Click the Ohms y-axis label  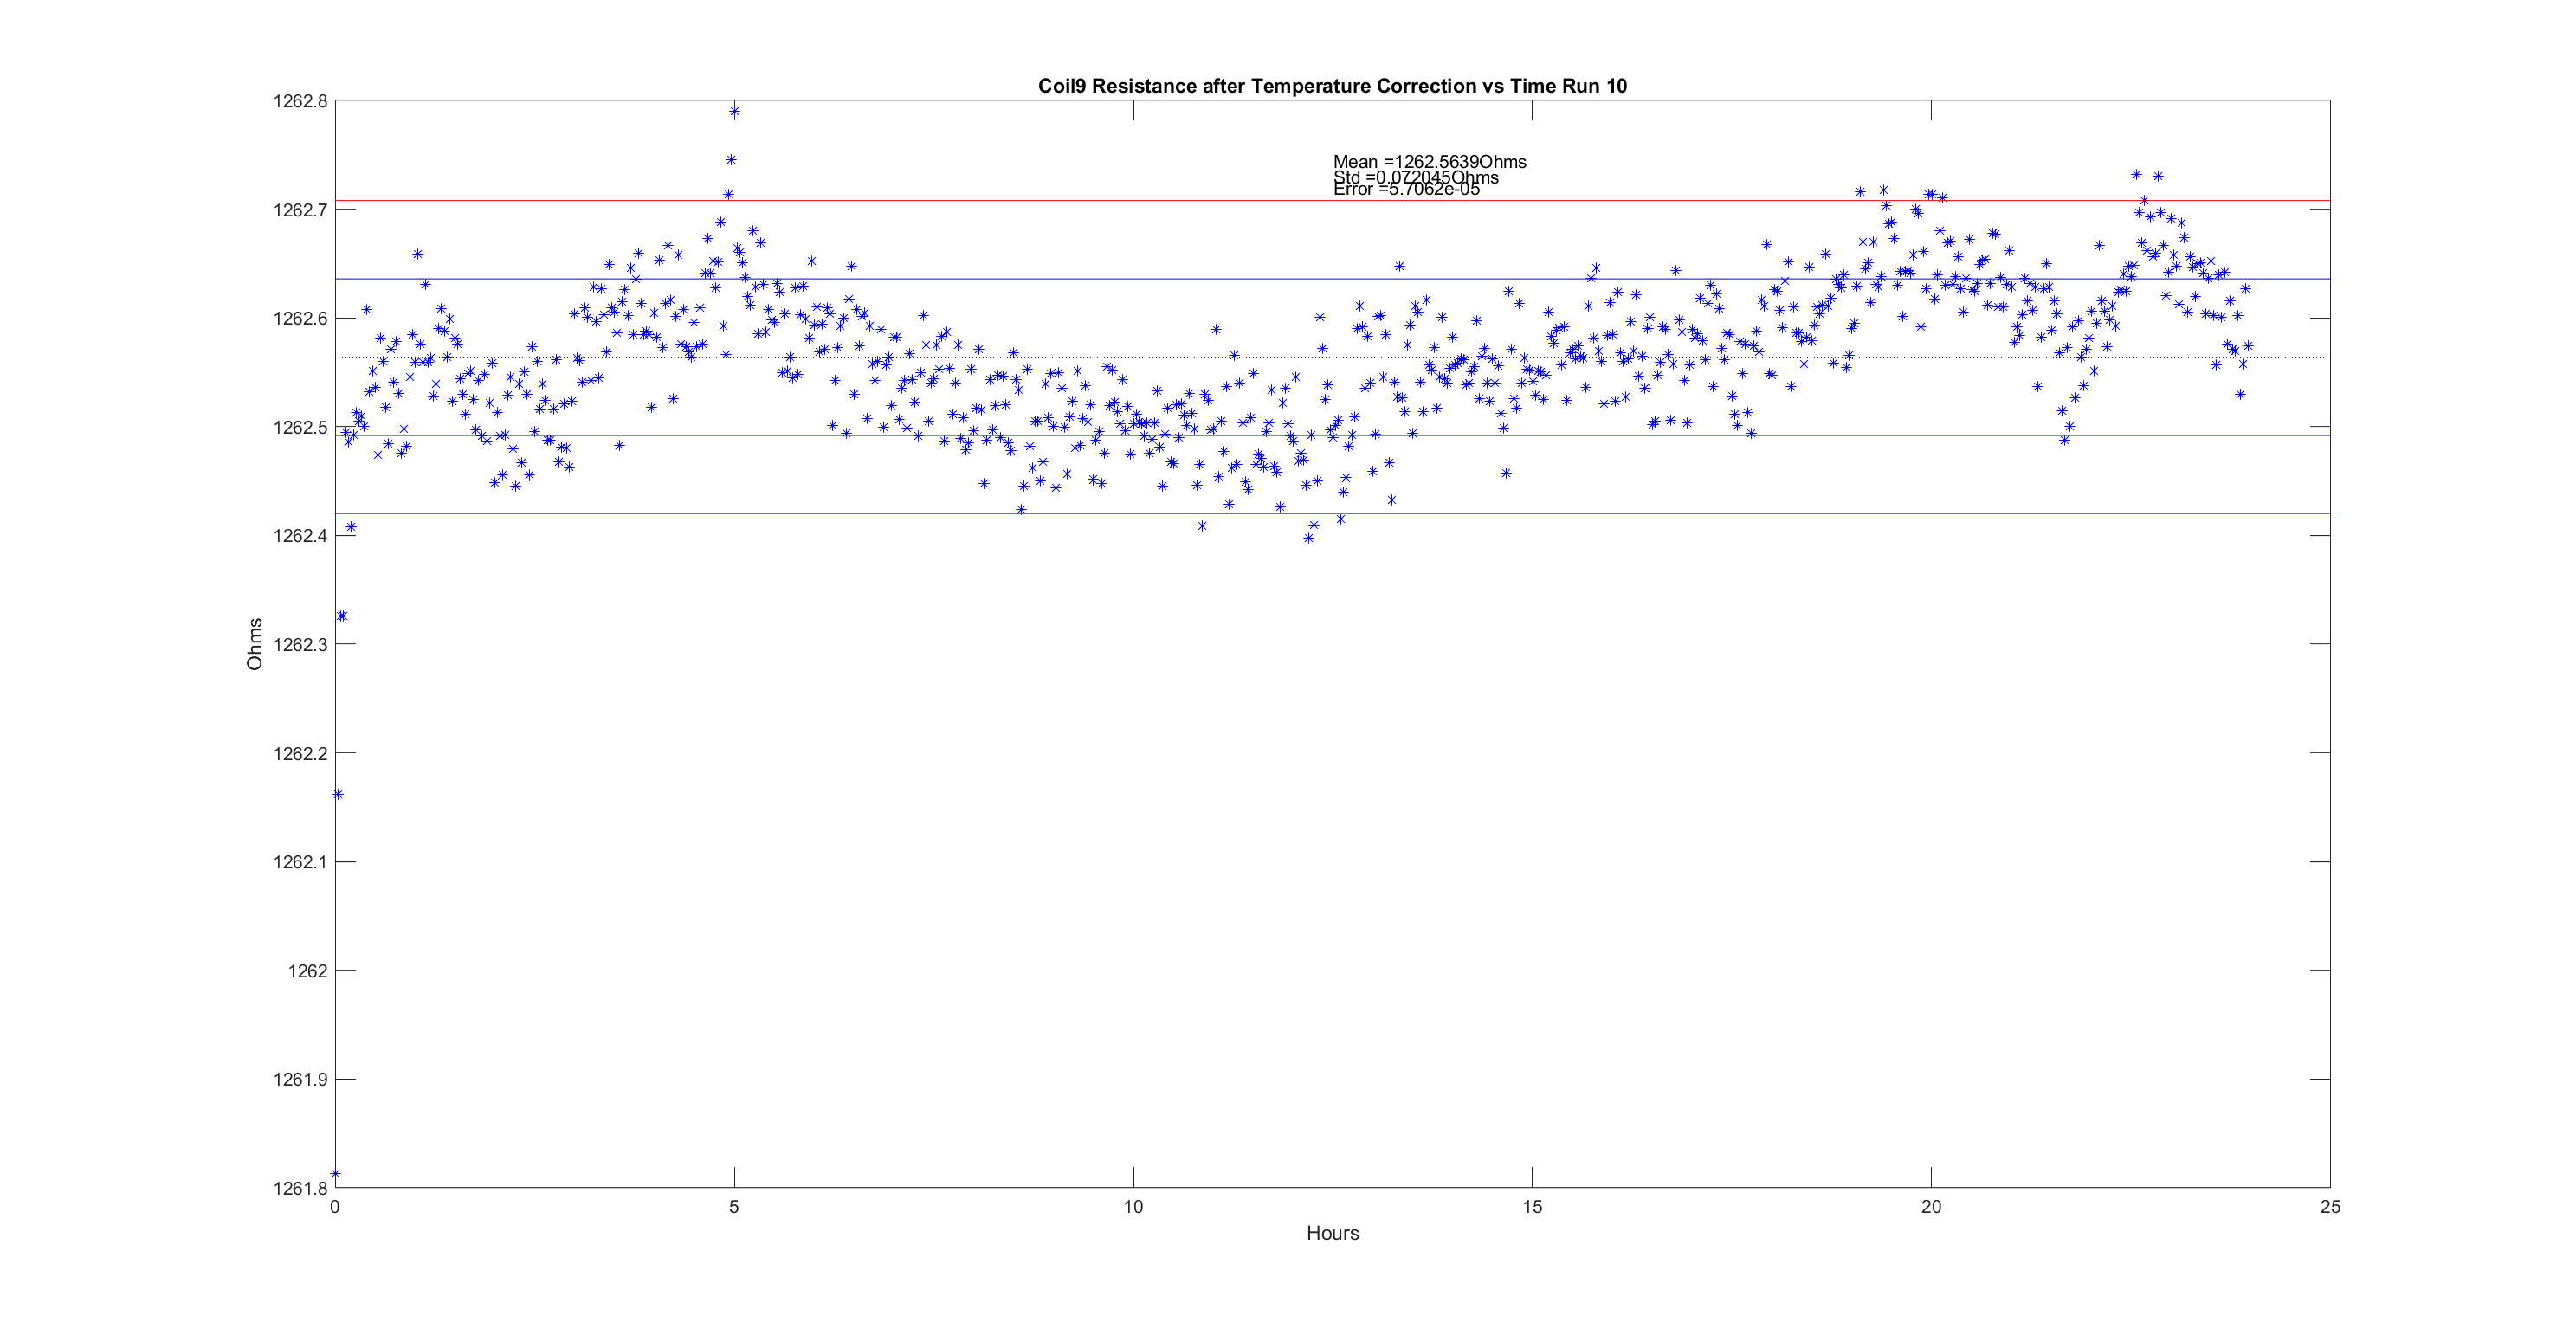click(x=255, y=644)
